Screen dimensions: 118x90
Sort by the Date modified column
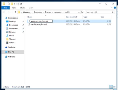click(x=71, y=17)
